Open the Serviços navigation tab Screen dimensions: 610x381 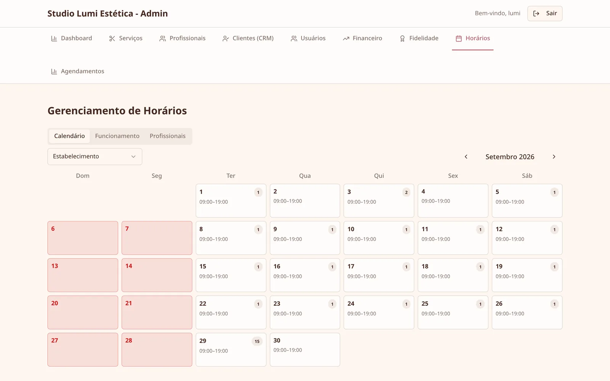pos(126,38)
